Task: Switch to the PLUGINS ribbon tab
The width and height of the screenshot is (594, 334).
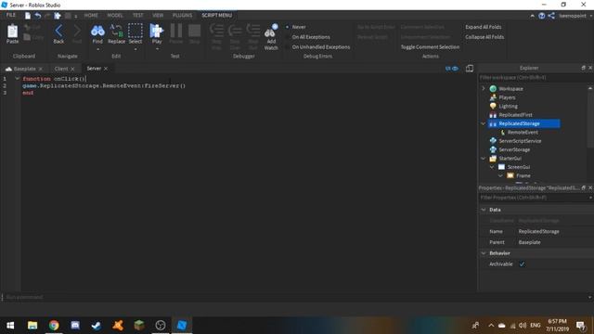Action: click(x=182, y=15)
